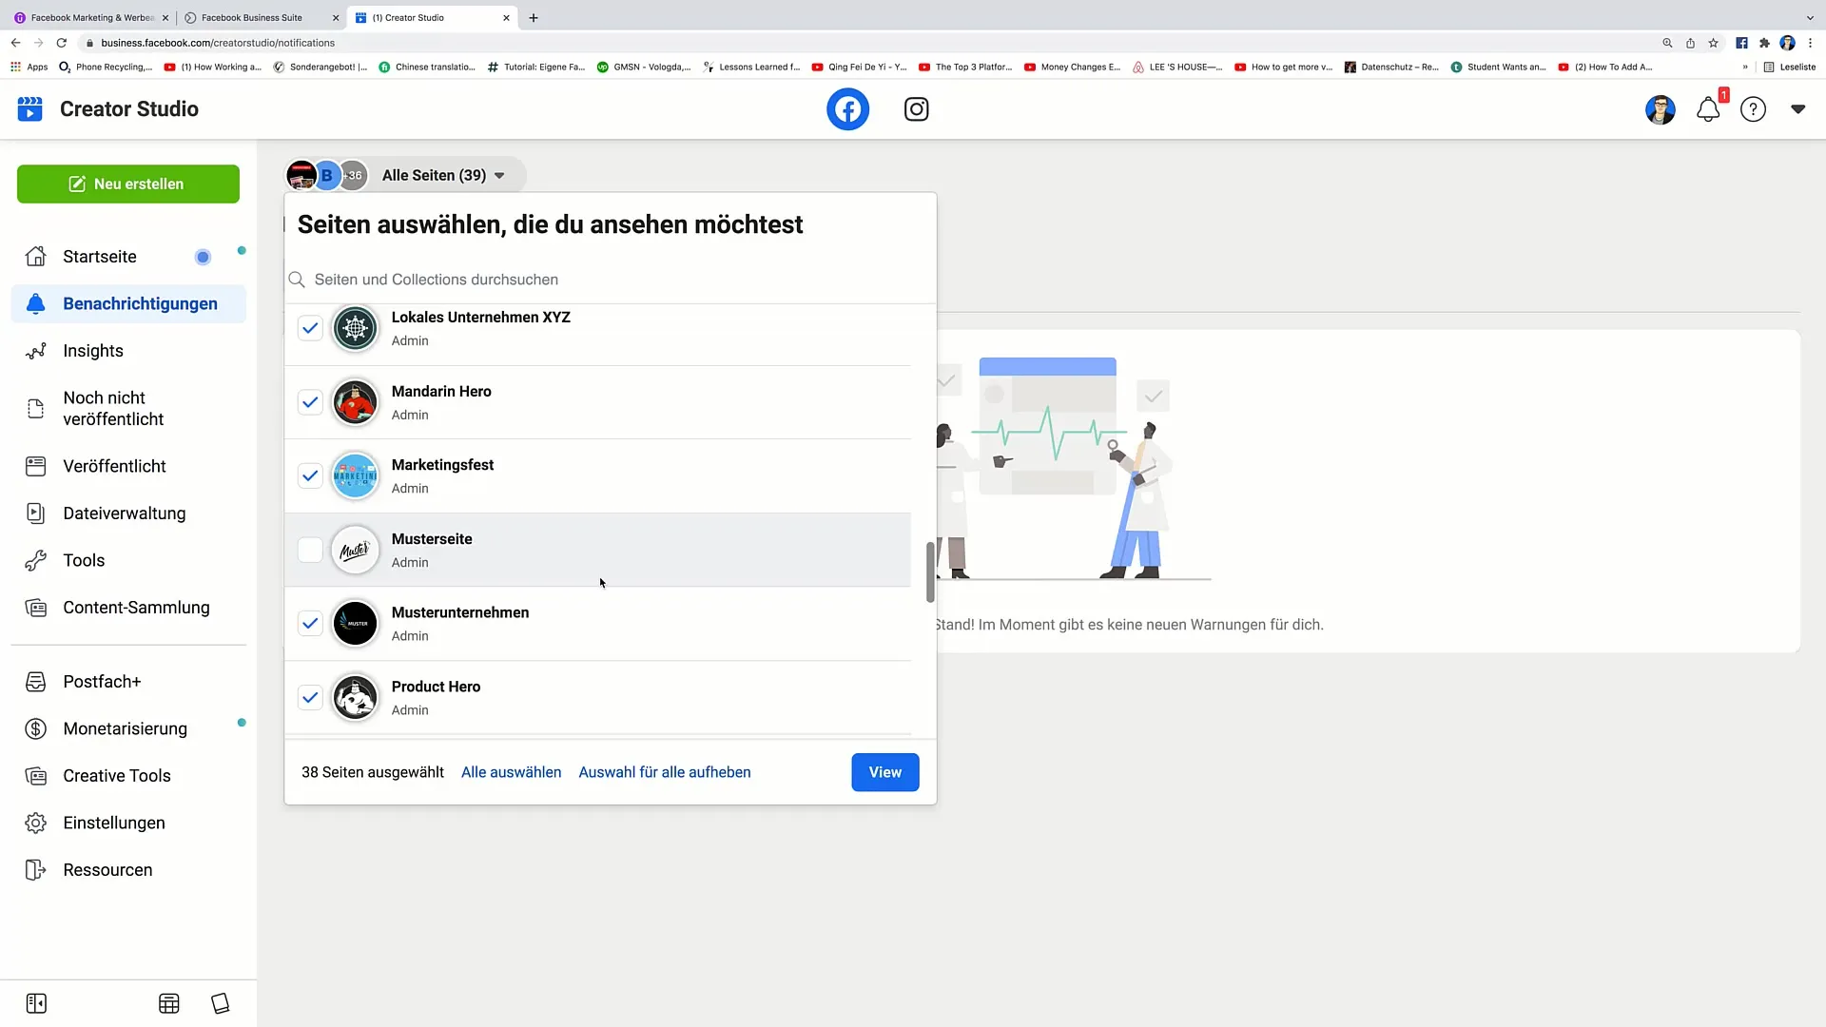1826x1027 pixels.
Task: Click the Neu erstellen button
Action: pyautogui.click(x=128, y=184)
